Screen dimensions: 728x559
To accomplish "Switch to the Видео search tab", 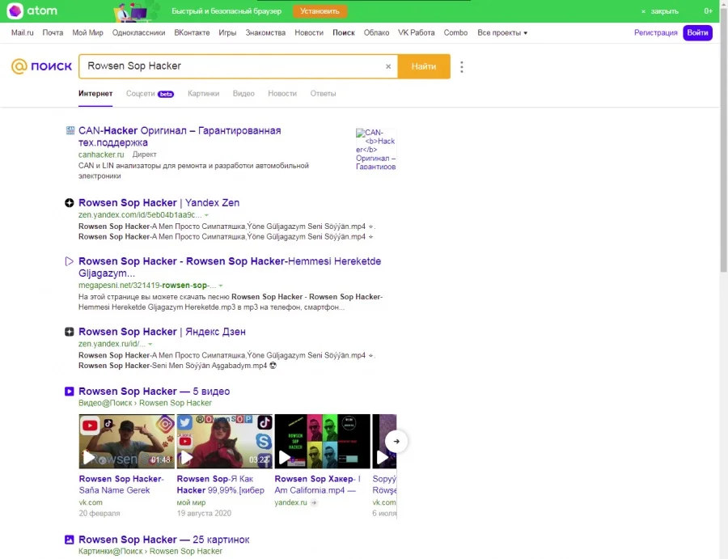I will coord(243,94).
